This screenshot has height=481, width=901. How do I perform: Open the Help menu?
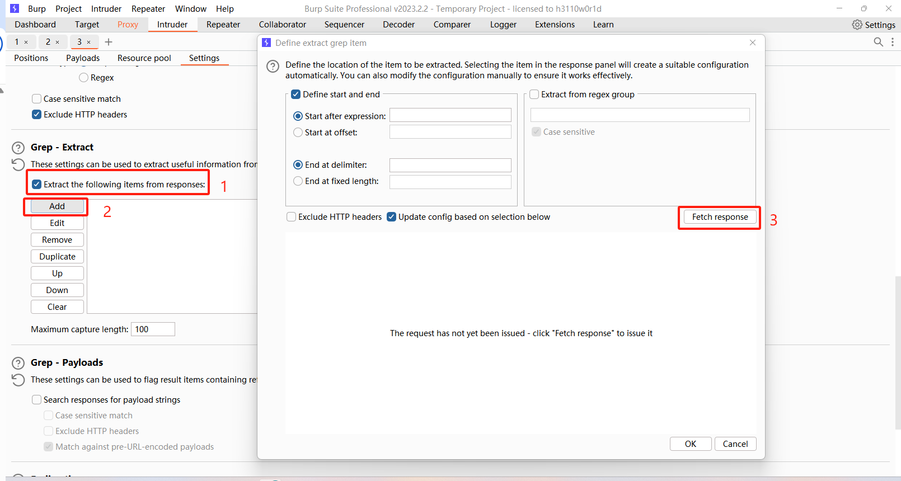pos(225,9)
